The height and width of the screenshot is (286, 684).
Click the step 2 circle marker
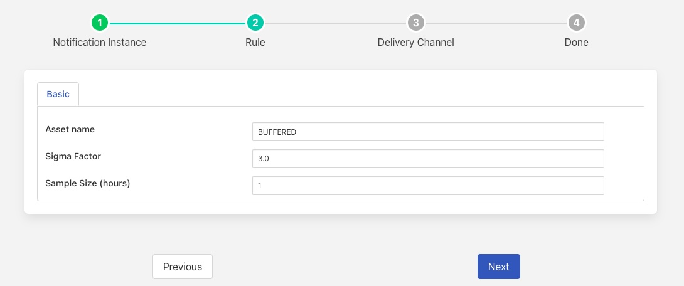click(255, 23)
